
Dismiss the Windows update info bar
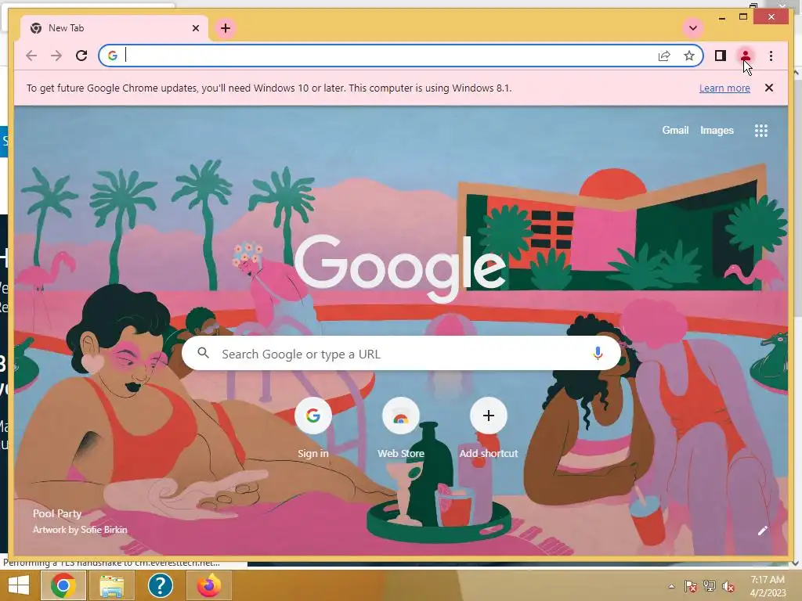coord(769,88)
